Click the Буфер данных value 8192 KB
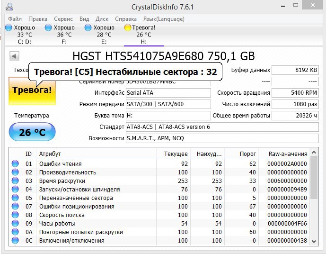Image resolution: width=326 pixels, height=254 pixels. tap(295, 70)
